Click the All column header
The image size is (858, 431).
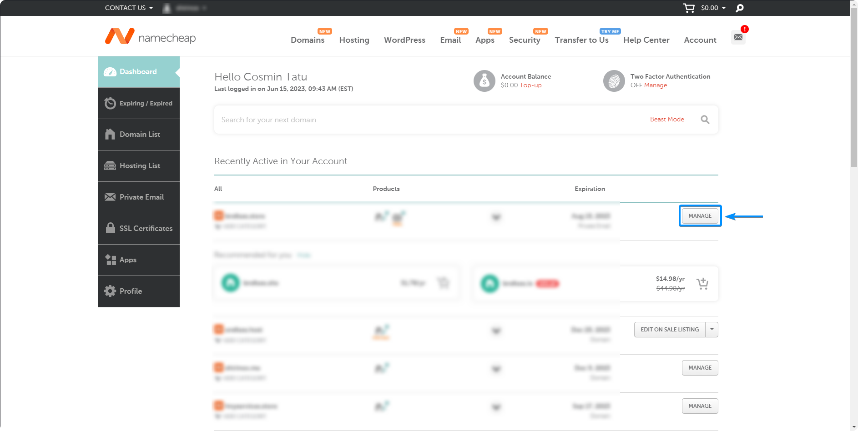(218, 189)
